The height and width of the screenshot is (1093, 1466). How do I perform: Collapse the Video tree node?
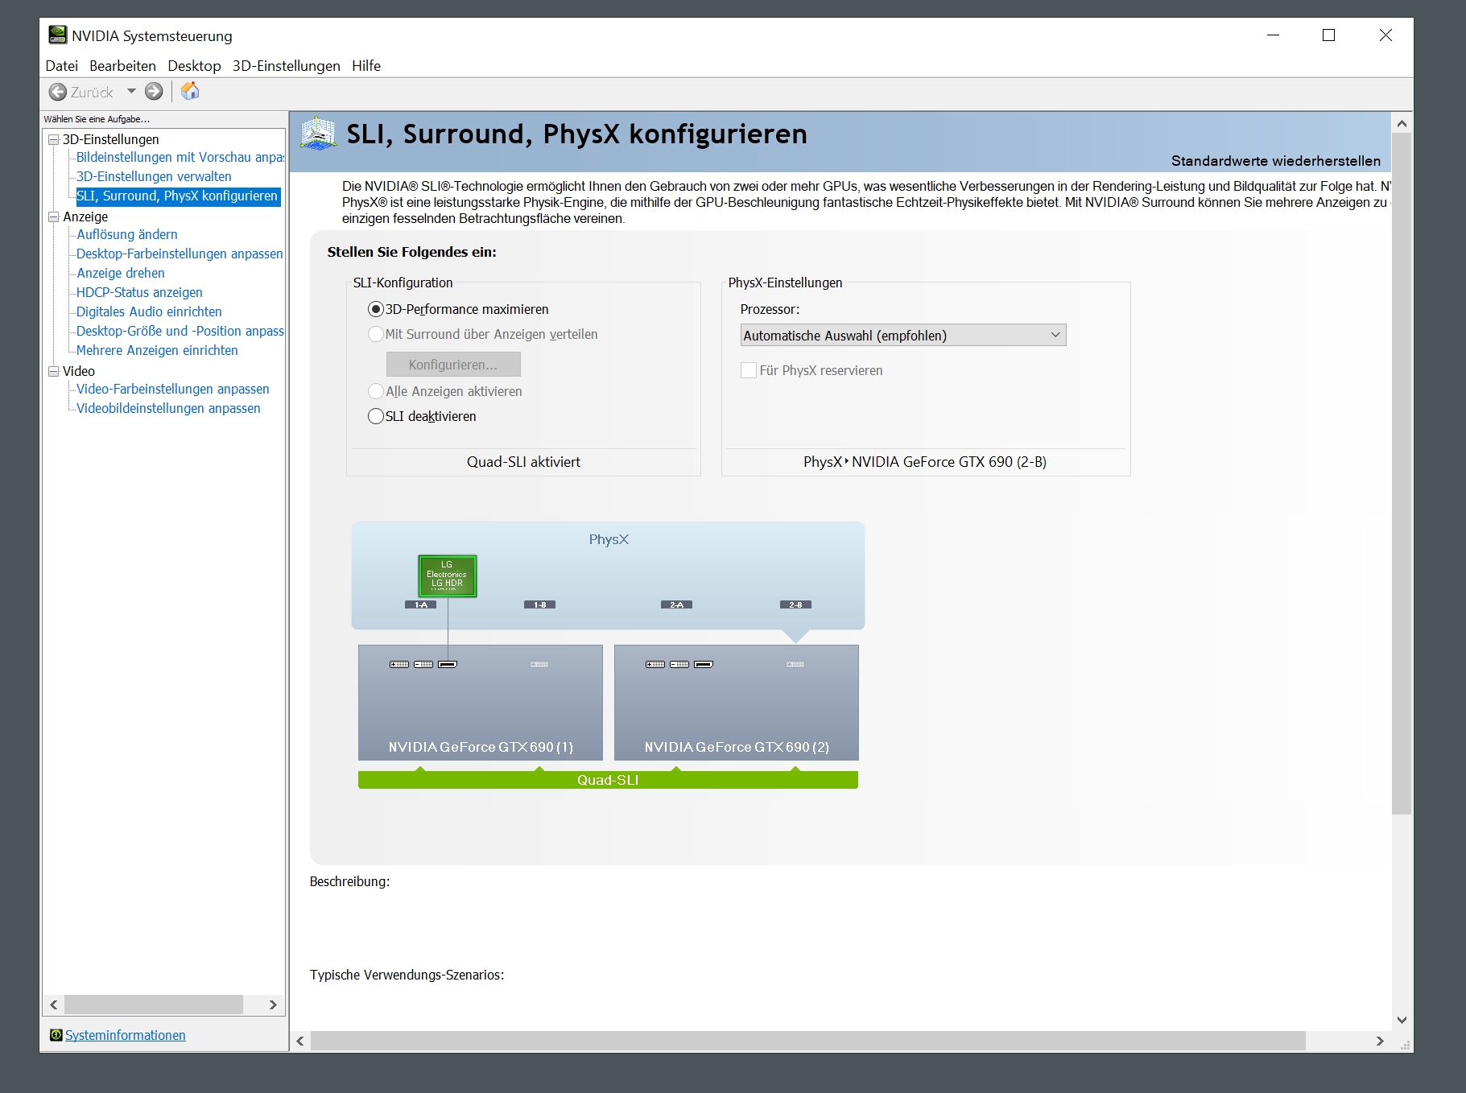pos(54,371)
